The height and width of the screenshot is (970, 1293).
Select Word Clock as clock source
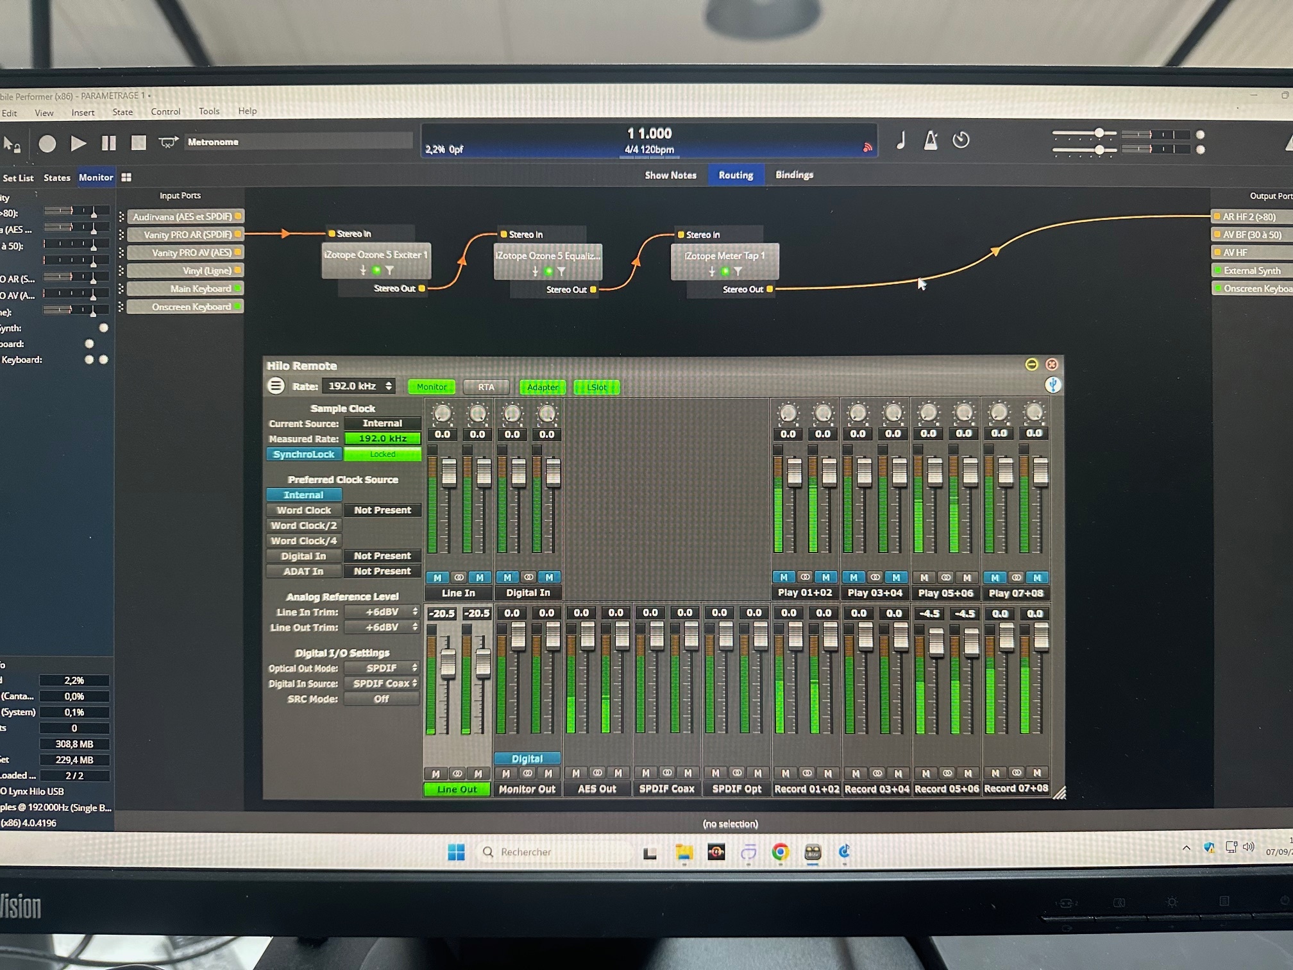click(304, 510)
